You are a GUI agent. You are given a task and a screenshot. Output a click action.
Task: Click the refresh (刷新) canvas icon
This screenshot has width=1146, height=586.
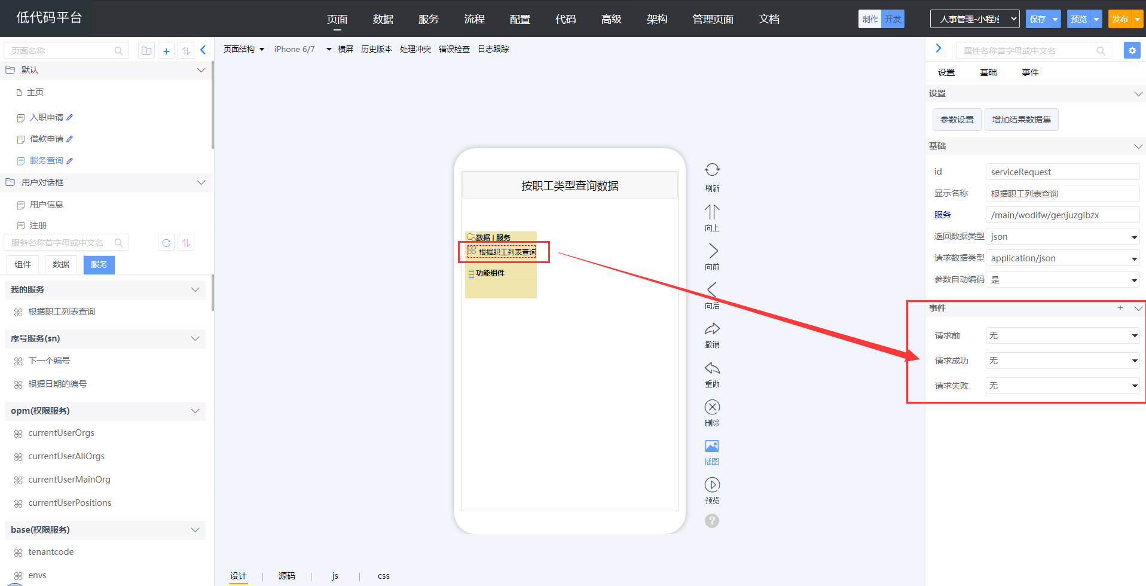click(712, 170)
